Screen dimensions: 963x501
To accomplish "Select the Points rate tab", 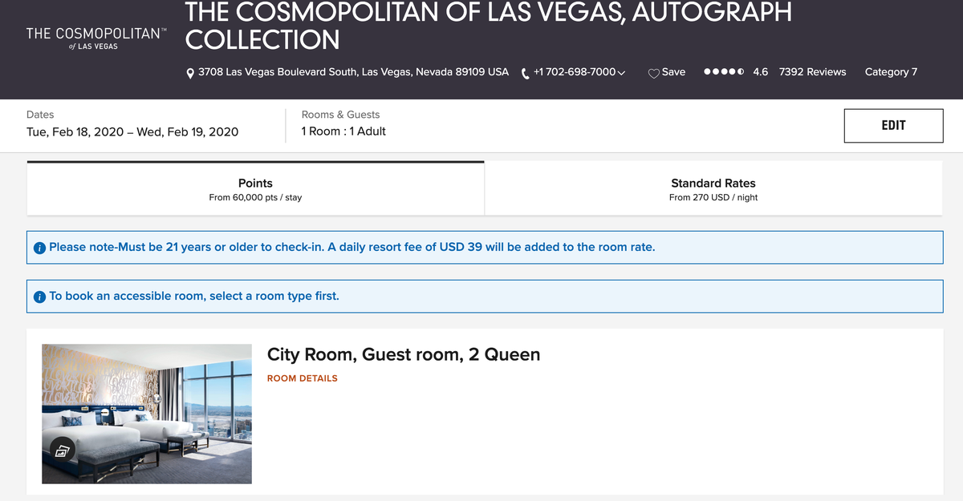I will click(255, 188).
